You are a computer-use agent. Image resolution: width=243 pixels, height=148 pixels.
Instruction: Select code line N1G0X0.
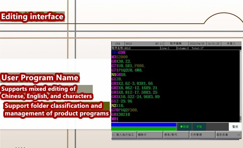[x=119, y=75]
